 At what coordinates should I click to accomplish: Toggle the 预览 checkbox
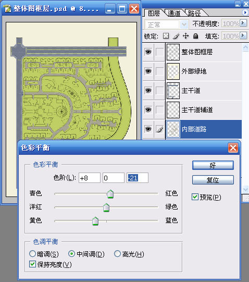(195, 197)
